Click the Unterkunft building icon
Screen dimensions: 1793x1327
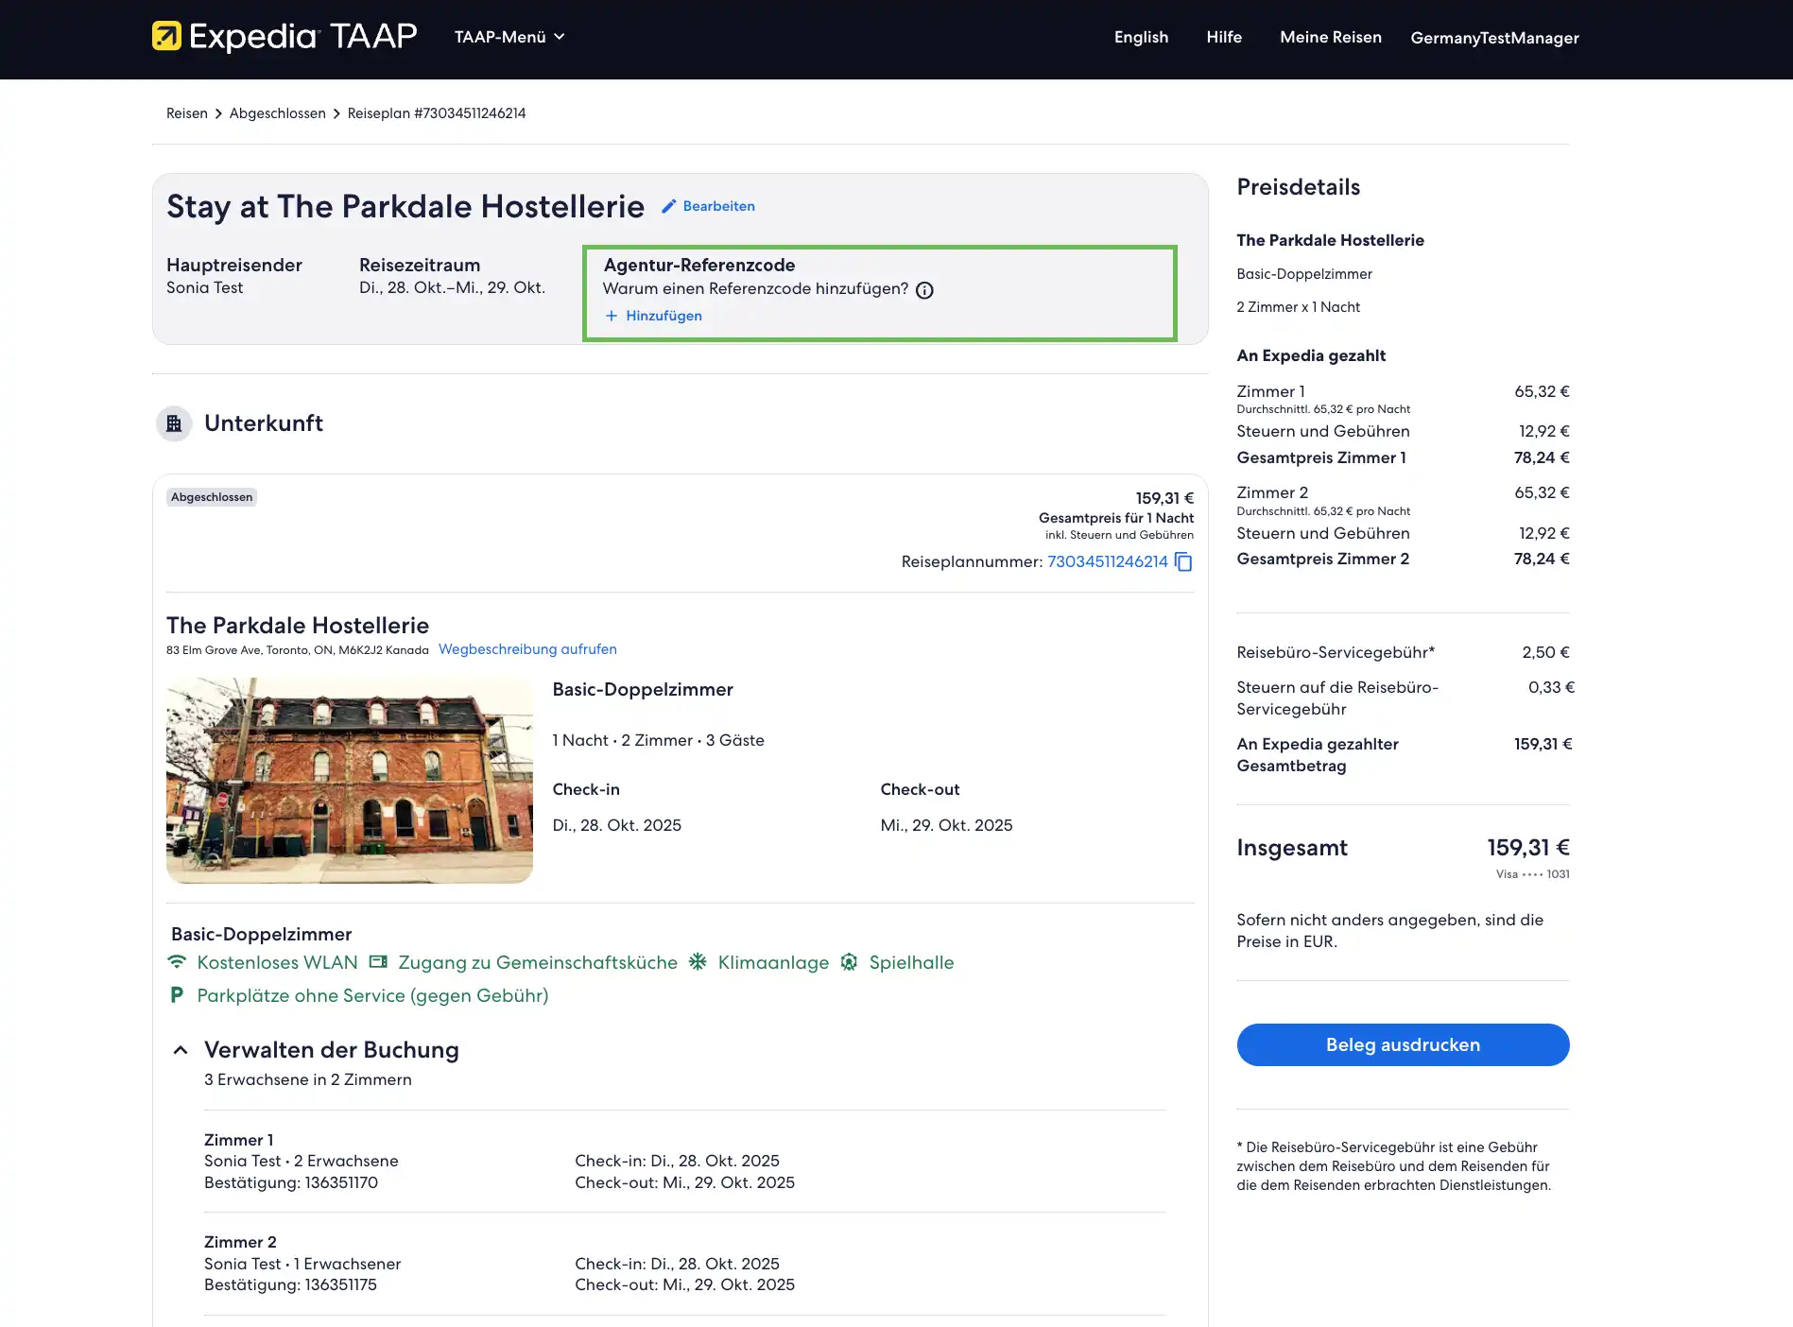174,423
